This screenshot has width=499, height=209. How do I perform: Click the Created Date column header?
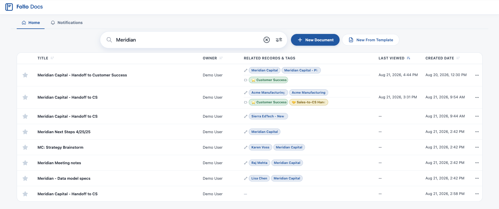(x=440, y=58)
